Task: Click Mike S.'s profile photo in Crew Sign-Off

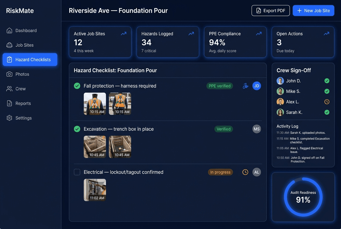Action: point(280,91)
